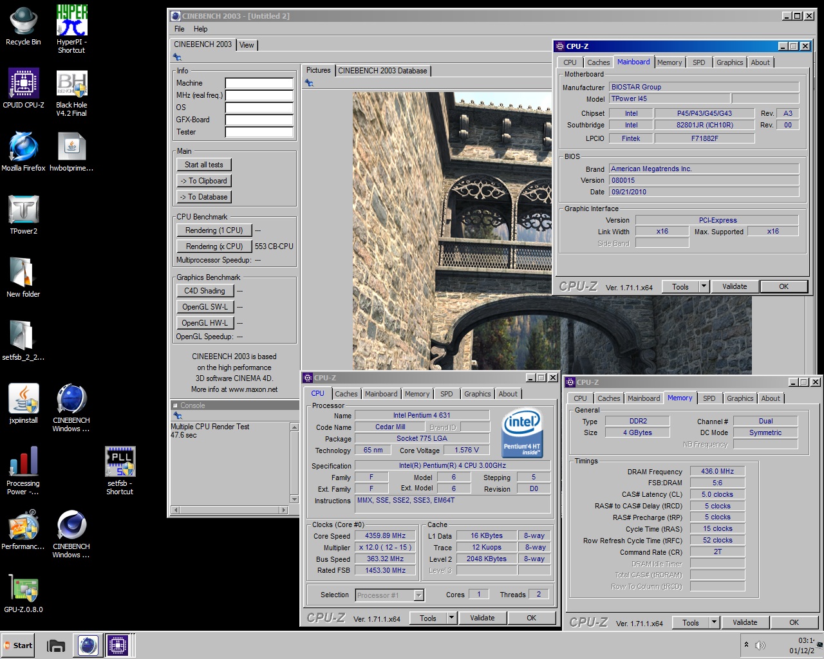Run the Rendering (x CPU) benchmark

(214, 246)
